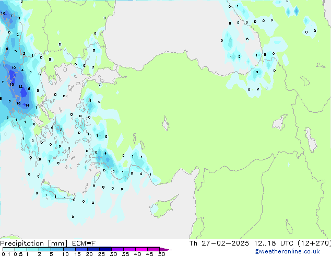Select the 0.1–0.5 mm lightest legend swatch

(9, 249)
